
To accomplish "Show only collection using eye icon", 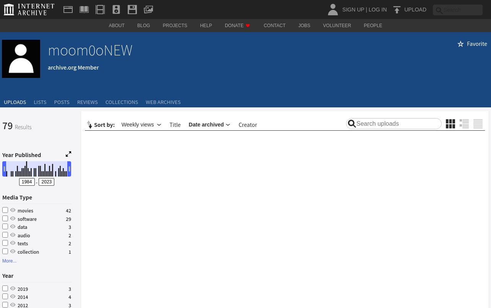I will pyautogui.click(x=13, y=251).
